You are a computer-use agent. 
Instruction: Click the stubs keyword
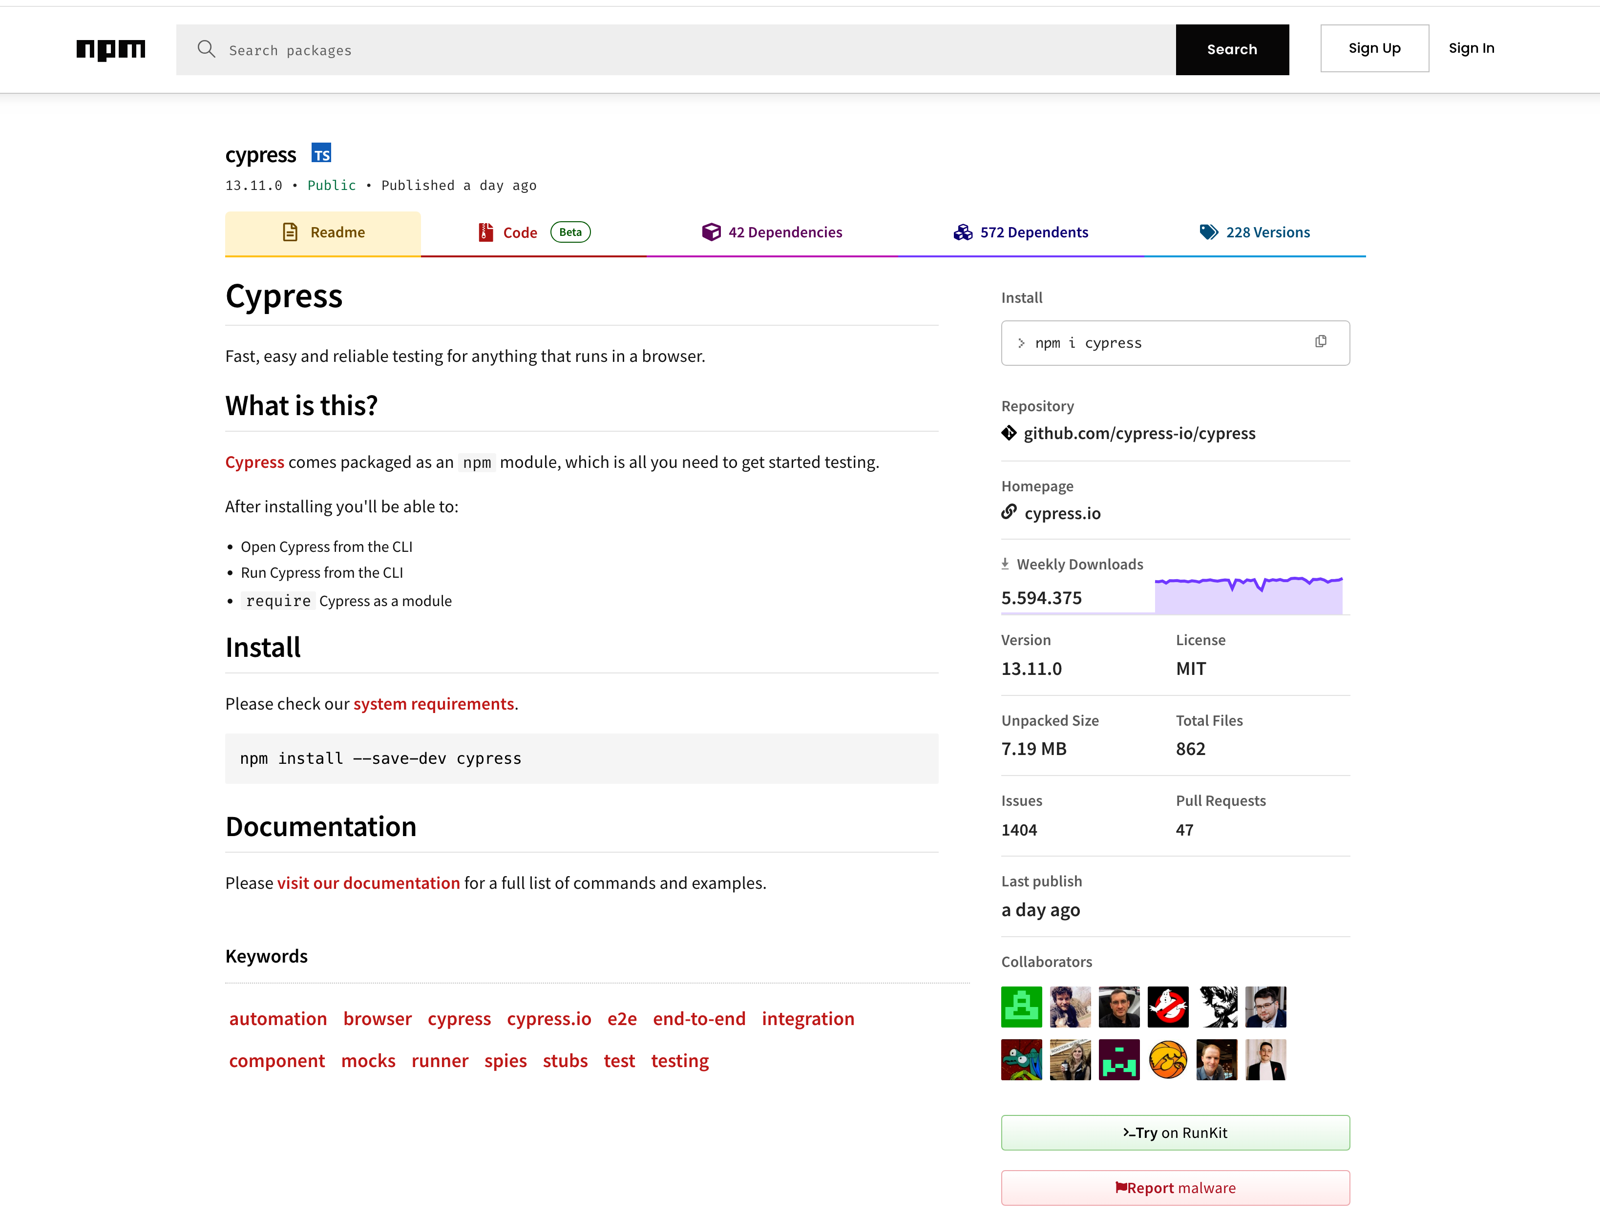(x=565, y=1061)
